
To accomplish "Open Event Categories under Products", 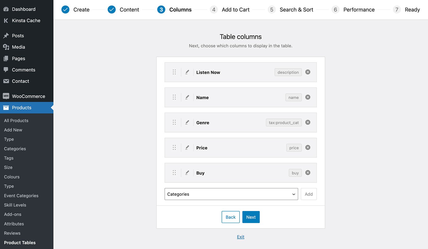I will (x=21, y=195).
